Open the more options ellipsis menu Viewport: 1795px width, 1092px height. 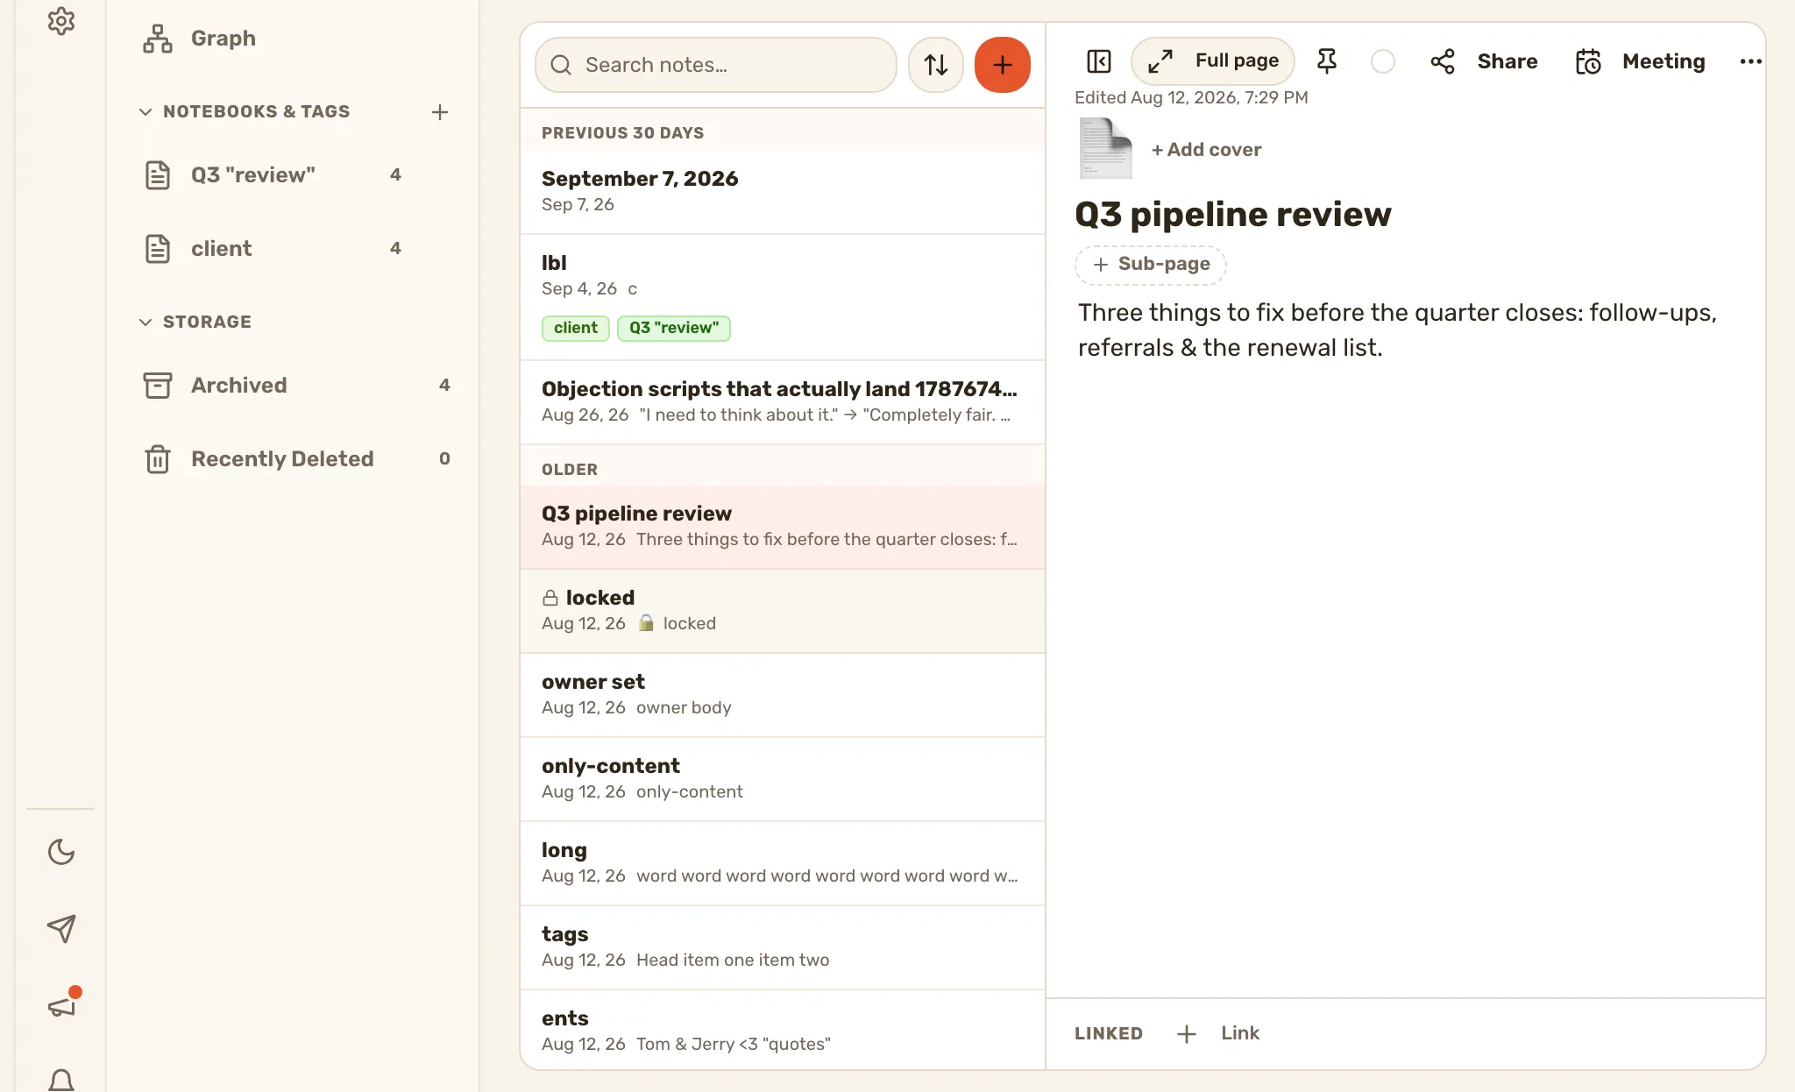(x=1750, y=61)
